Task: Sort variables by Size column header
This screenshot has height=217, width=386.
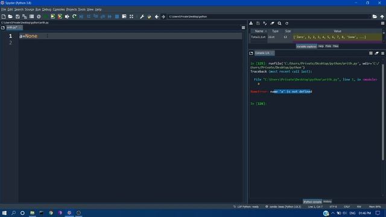Action: click(x=288, y=31)
